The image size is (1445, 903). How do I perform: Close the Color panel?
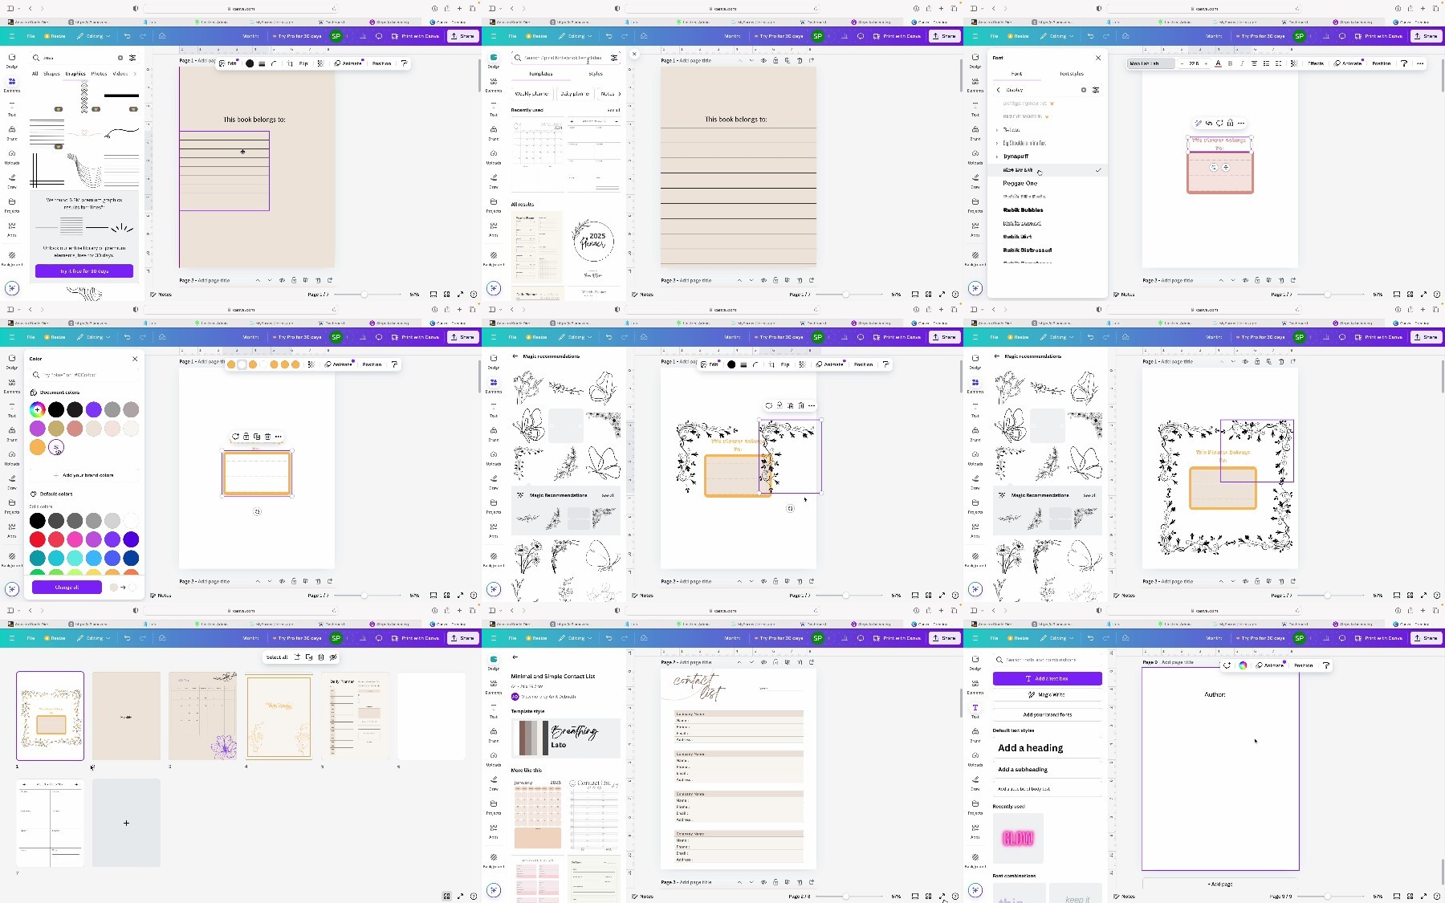pyautogui.click(x=135, y=359)
